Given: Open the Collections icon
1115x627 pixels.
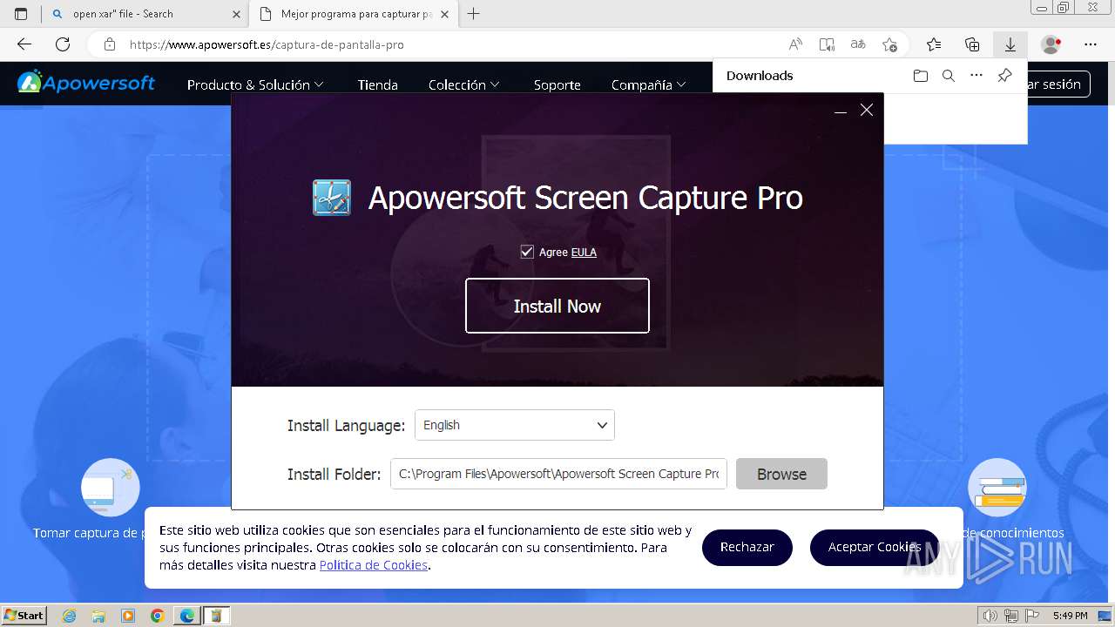Looking at the screenshot, I should (x=972, y=44).
